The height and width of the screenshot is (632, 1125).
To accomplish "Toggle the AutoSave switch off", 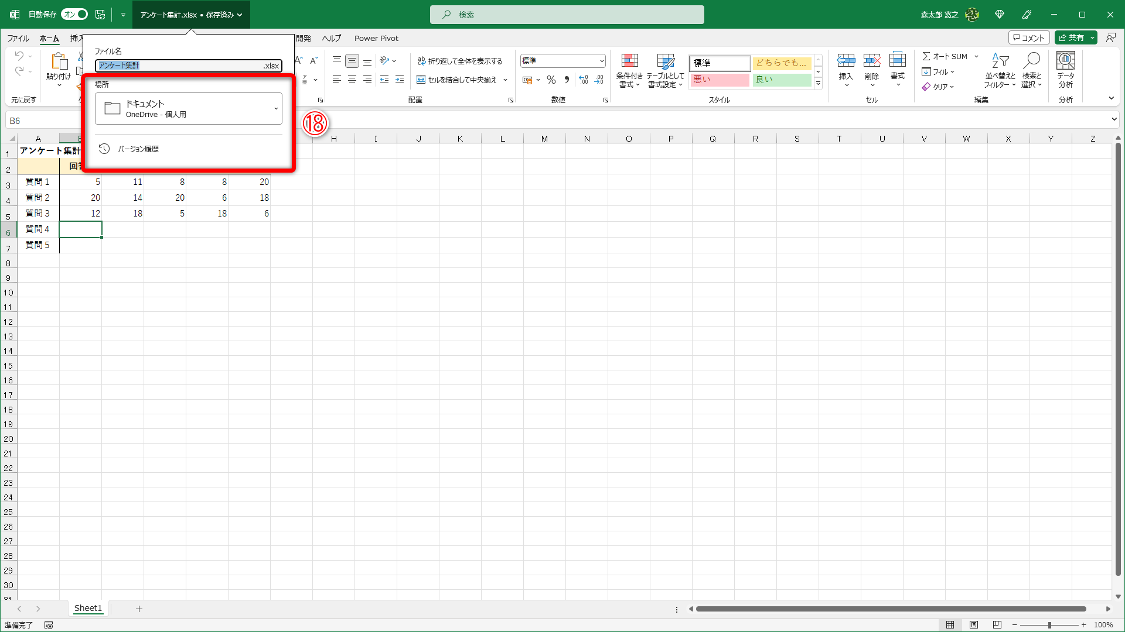I will [75, 14].
